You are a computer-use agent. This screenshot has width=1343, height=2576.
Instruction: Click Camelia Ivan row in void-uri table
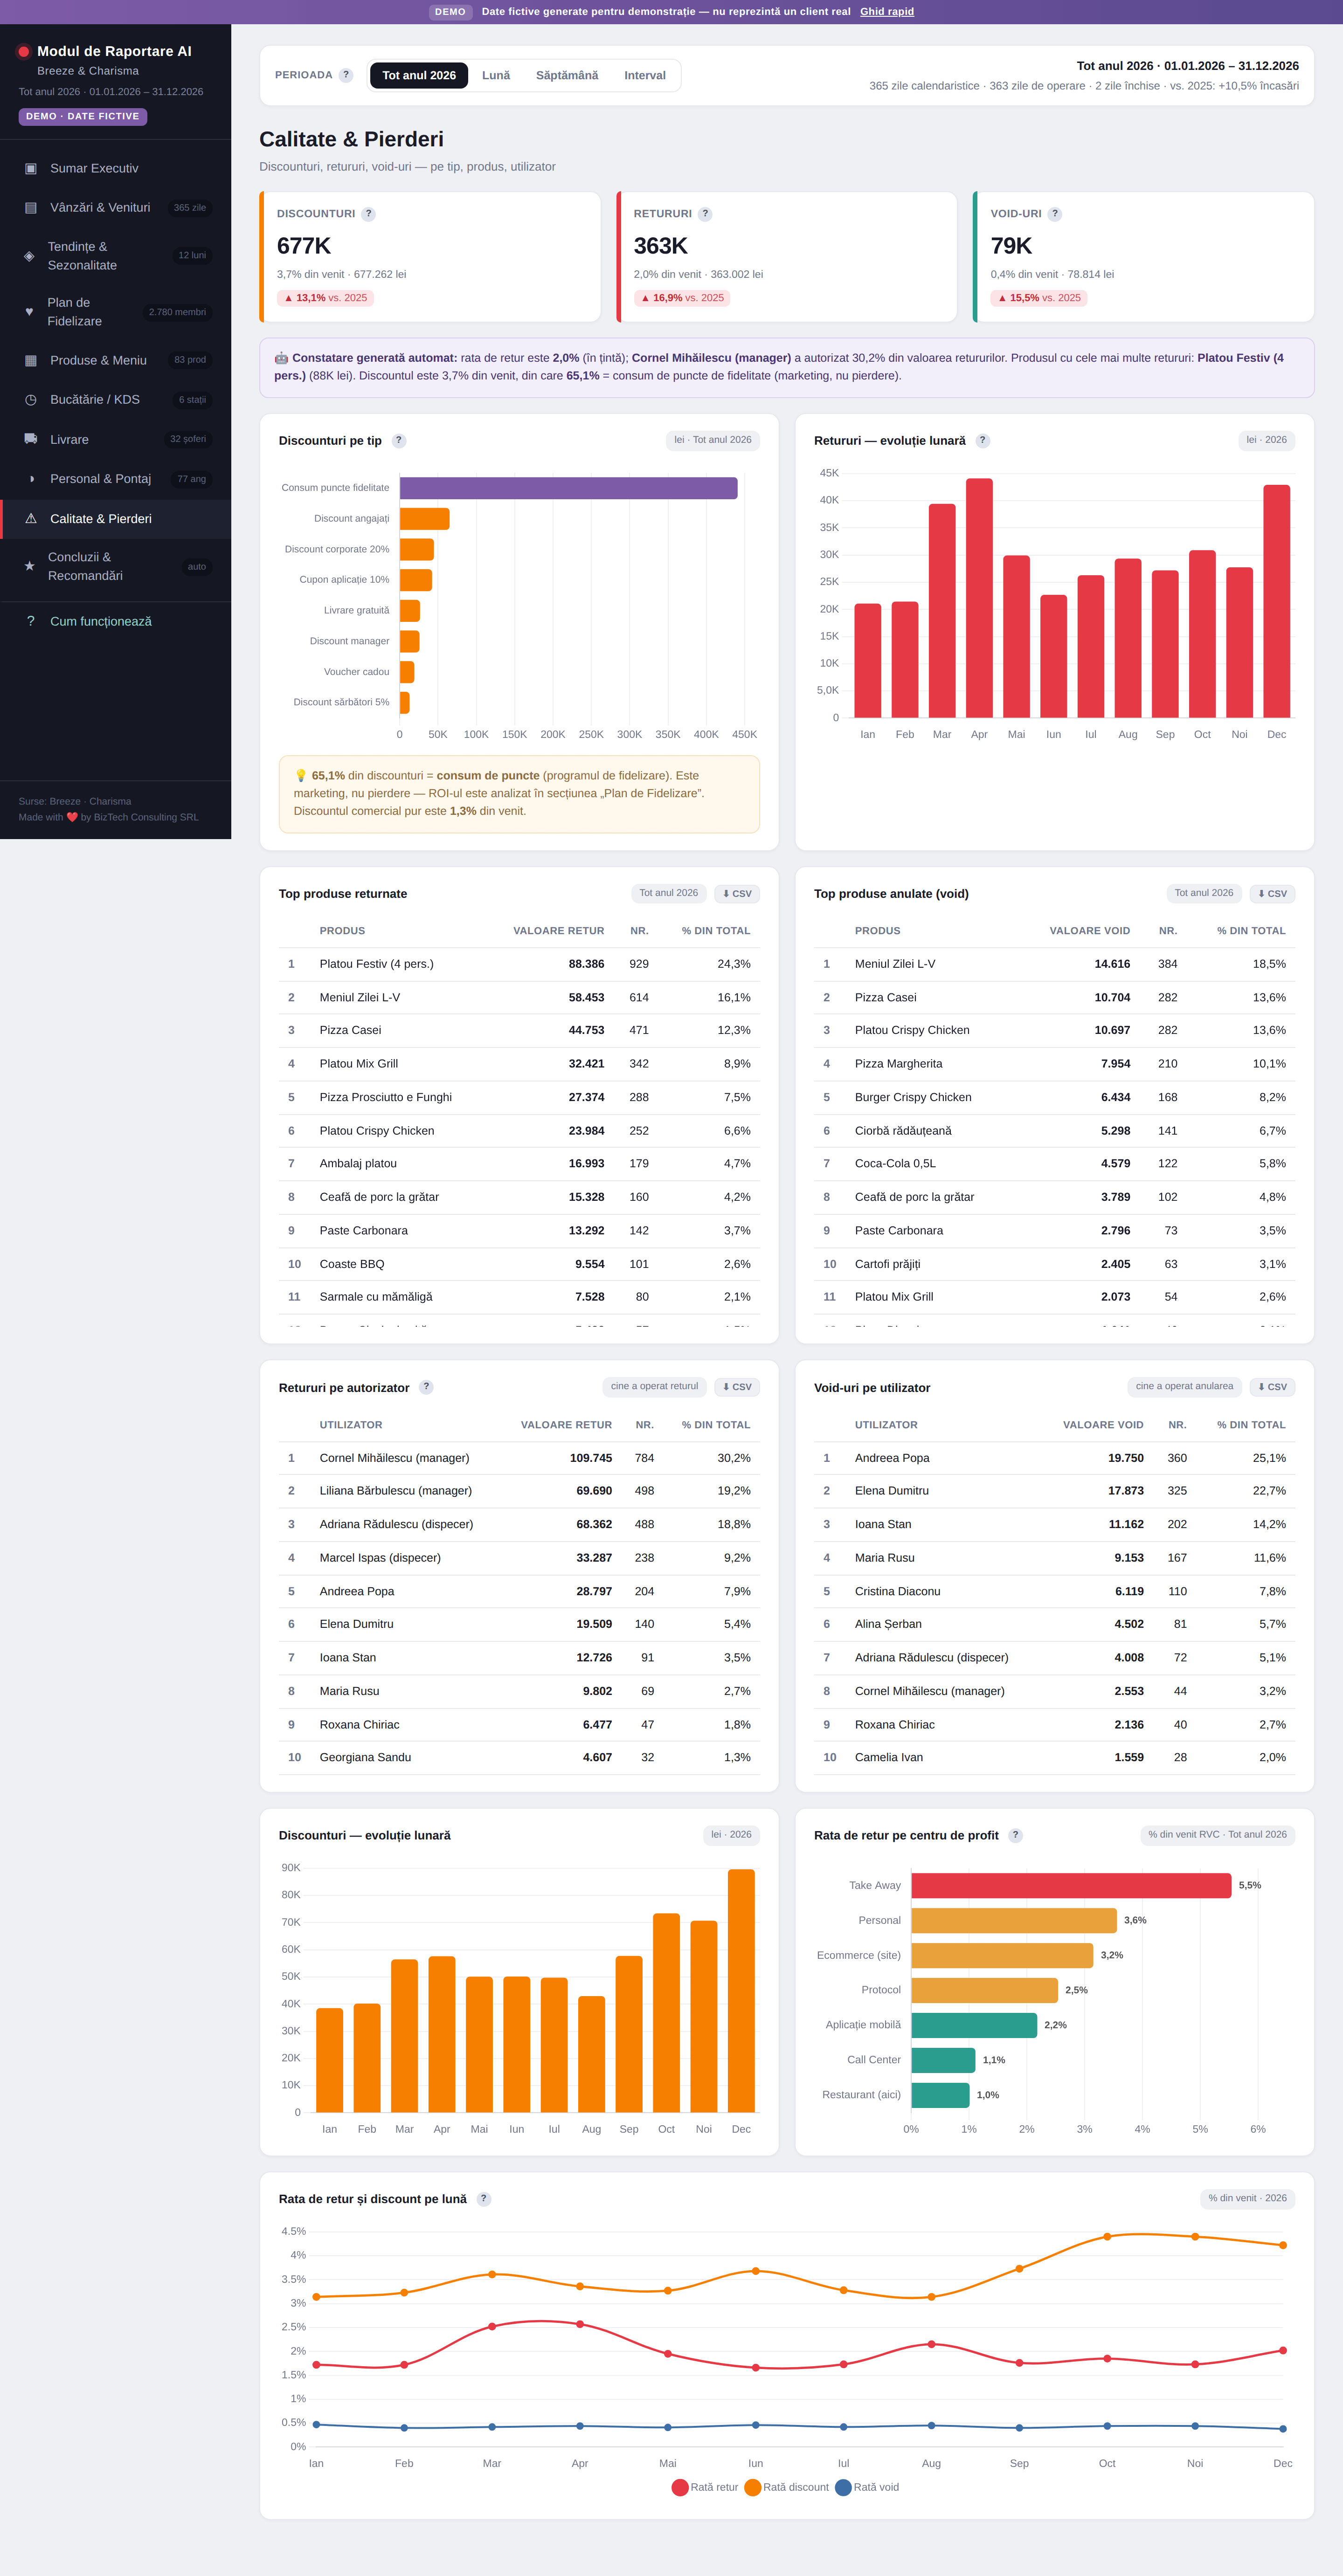coord(1054,1757)
